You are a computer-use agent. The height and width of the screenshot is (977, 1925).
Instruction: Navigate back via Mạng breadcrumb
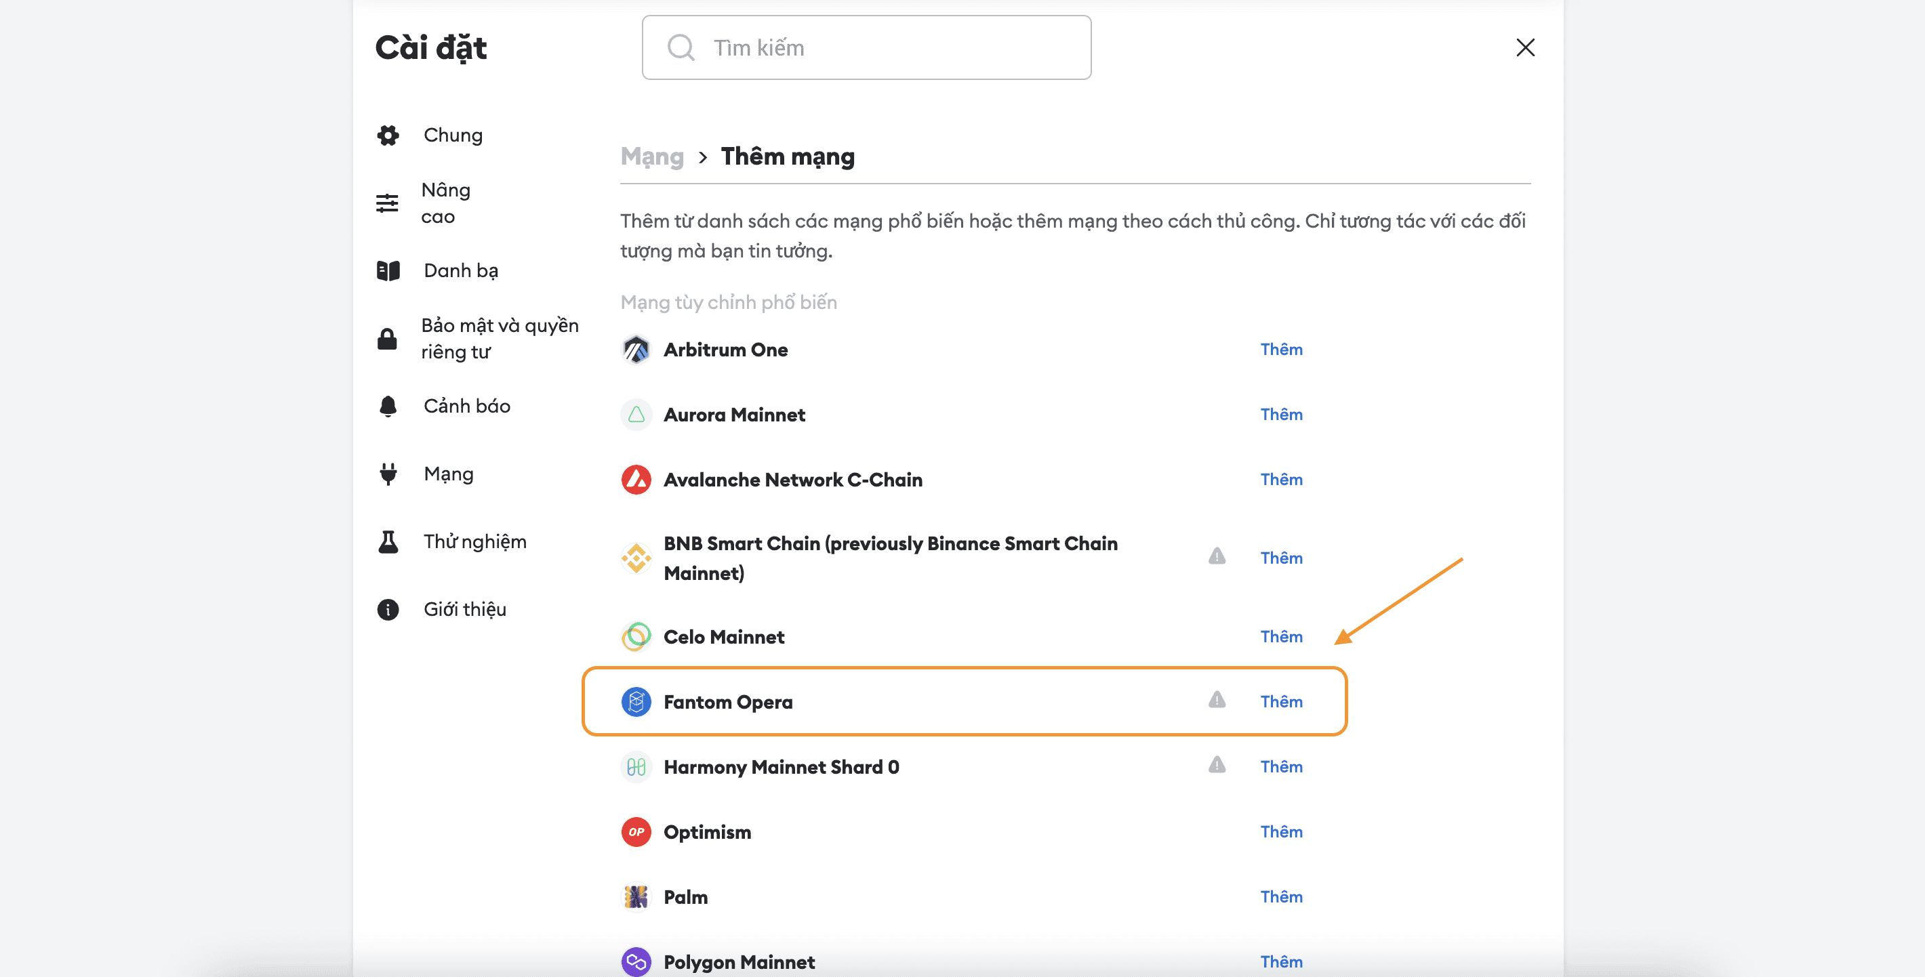click(651, 157)
